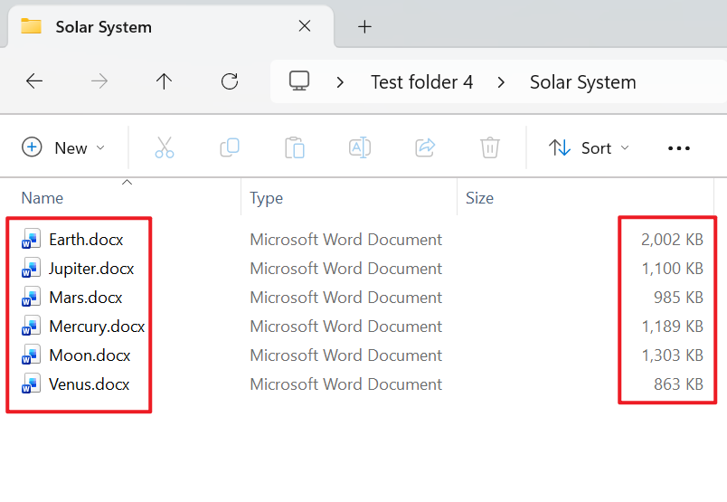Select the Mercury.docx file
Image resolution: width=727 pixels, height=502 pixels.
96,327
